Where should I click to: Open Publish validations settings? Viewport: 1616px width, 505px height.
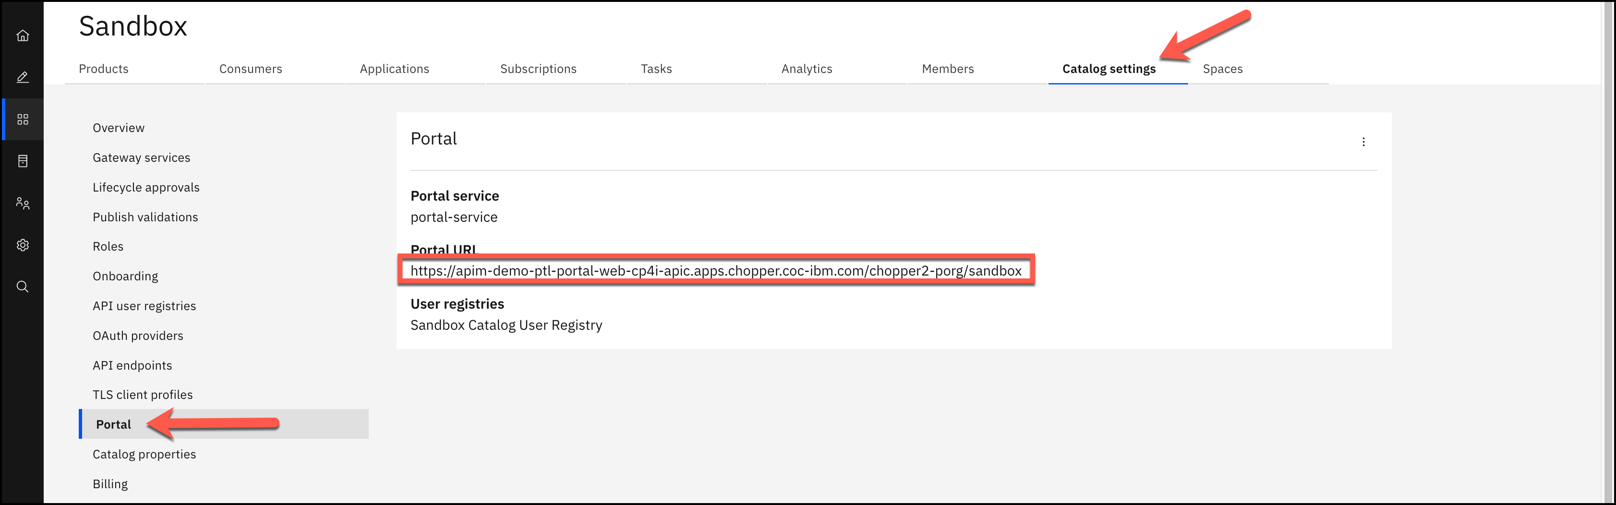[145, 217]
